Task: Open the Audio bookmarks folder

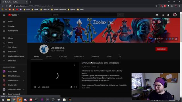Action: pyautogui.click(x=80, y=9)
